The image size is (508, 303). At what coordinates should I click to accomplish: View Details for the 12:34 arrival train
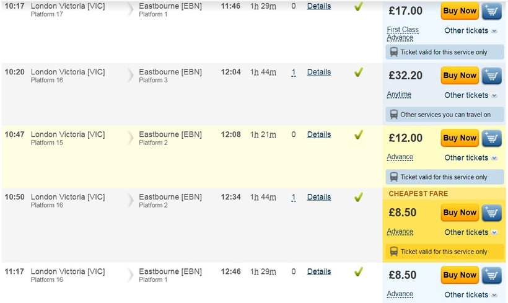(x=319, y=197)
